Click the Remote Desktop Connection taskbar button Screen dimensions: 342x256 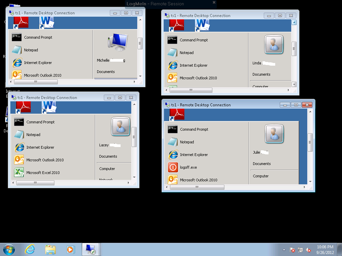pos(91,249)
